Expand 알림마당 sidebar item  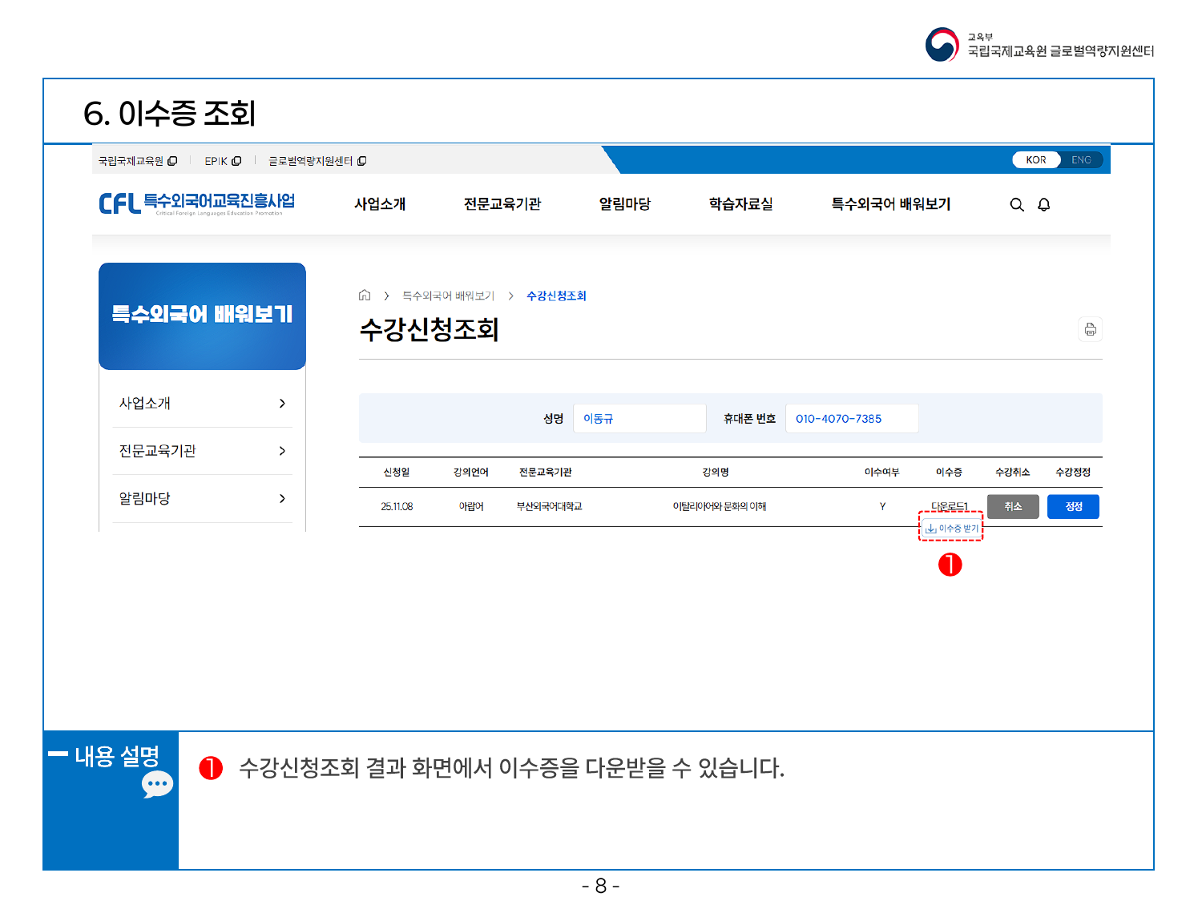(x=282, y=498)
